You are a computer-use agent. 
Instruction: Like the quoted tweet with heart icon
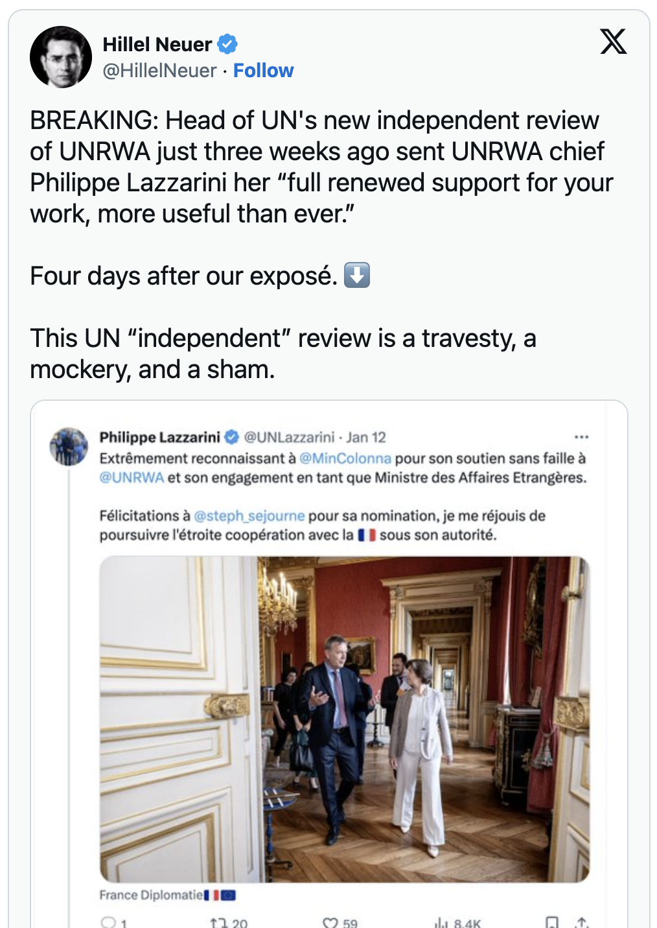point(330,922)
